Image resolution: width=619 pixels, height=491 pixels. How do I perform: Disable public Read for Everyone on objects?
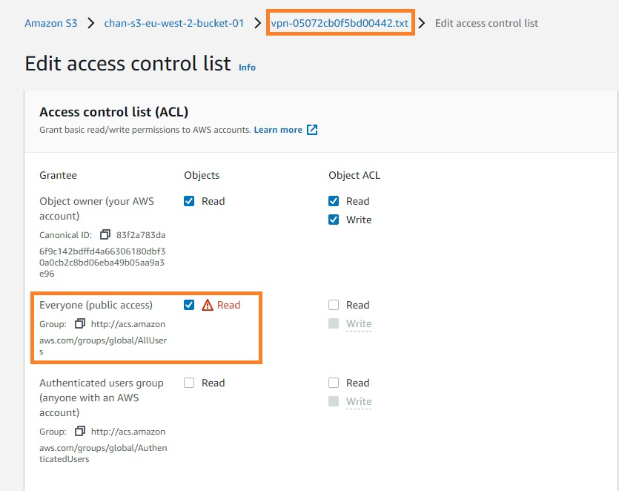click(190, 305)
